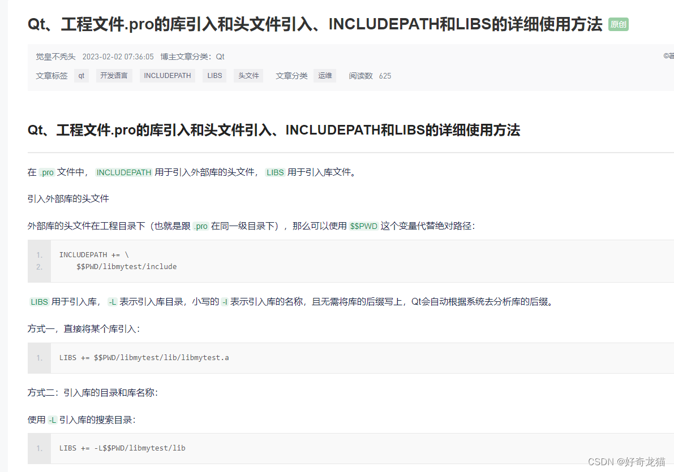Click the main article title at top
Screen dimensions: 674x472
(315, 24)
